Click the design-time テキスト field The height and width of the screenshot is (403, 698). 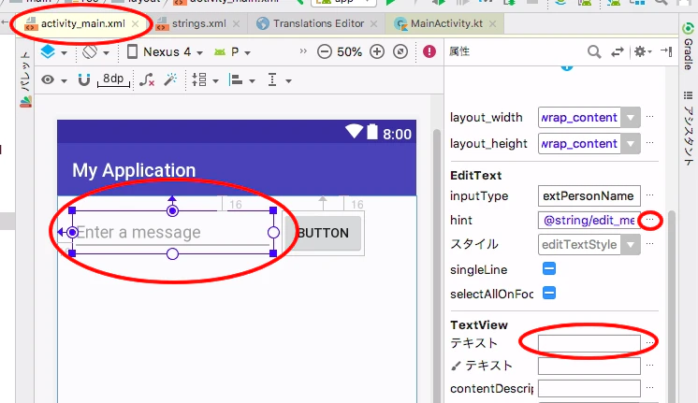click(x=589, y=367)
